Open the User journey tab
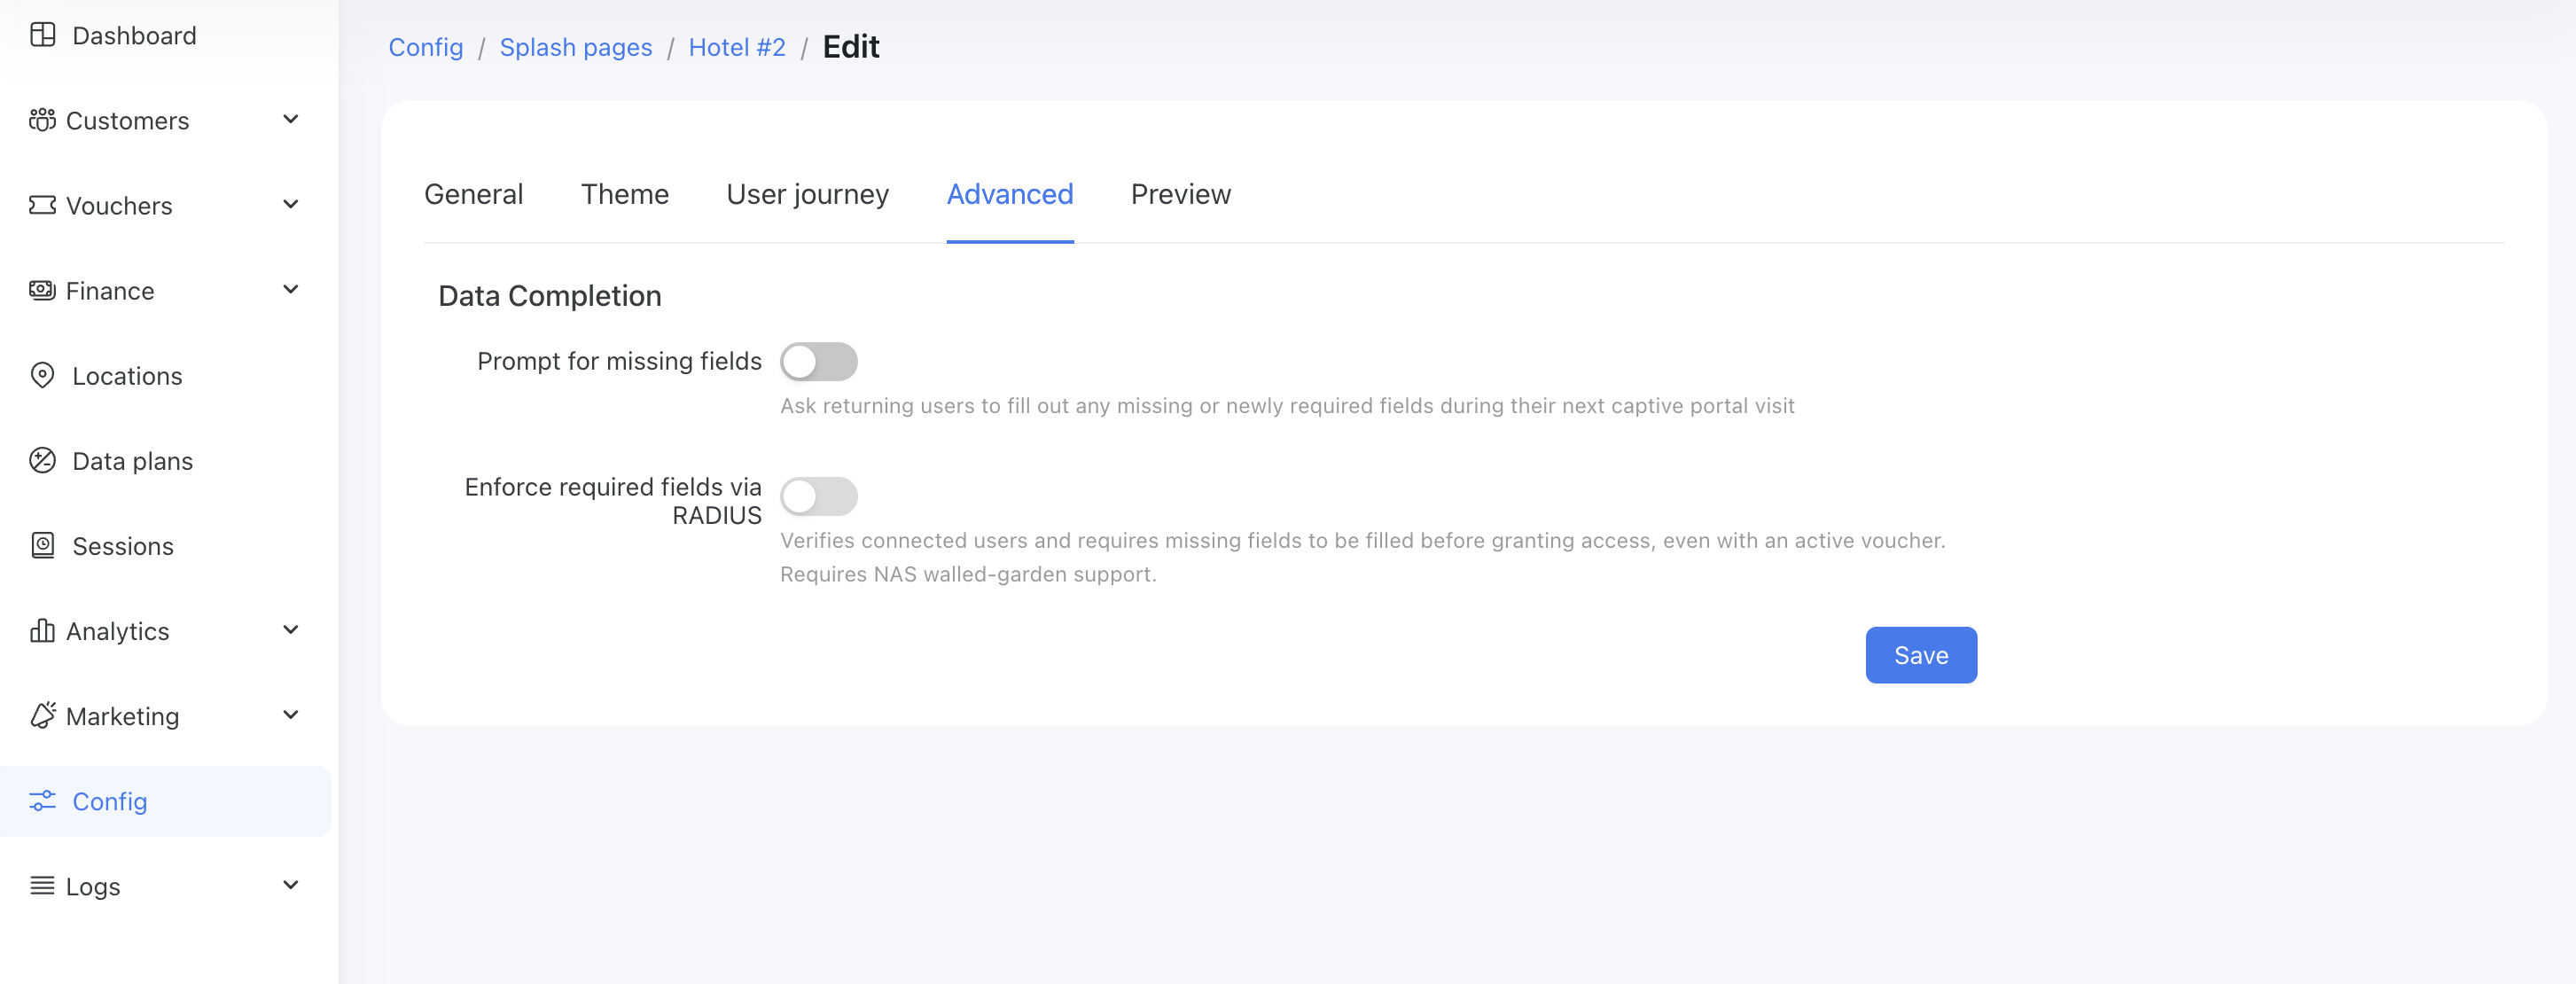This screenshot has width=2576, height=984. pyautogui.click(x=807, y=194)
